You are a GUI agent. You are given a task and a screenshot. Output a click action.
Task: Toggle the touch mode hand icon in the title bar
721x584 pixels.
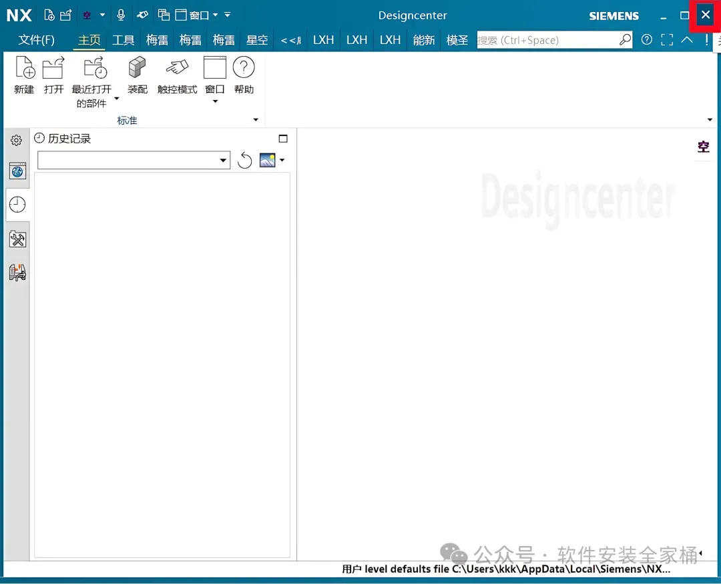pyautogui.click(x=143, y=15)
